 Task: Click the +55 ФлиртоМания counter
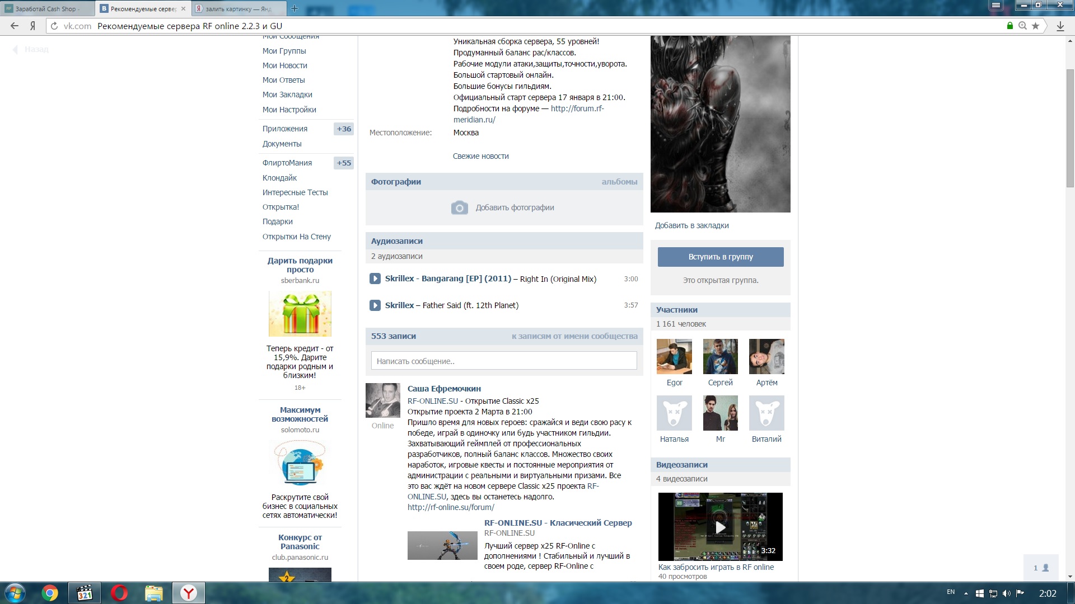344,163
